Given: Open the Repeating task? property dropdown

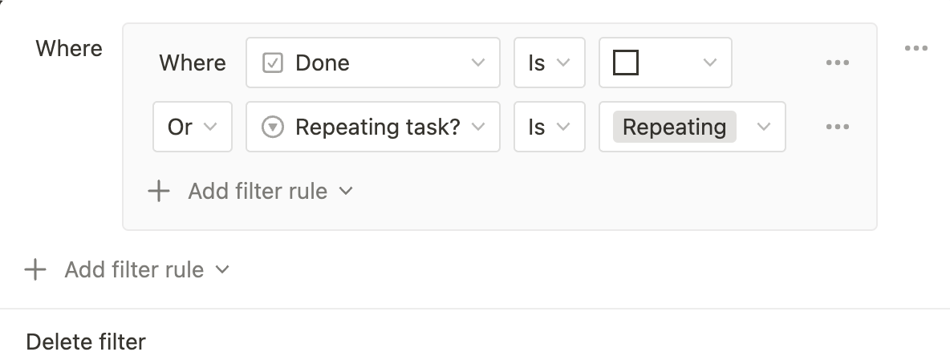Looking at the screenshot, I should [372, 127].
